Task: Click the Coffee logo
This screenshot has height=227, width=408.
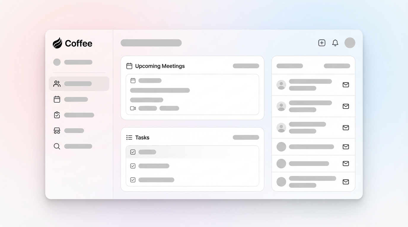Action: tap(72, 43)
